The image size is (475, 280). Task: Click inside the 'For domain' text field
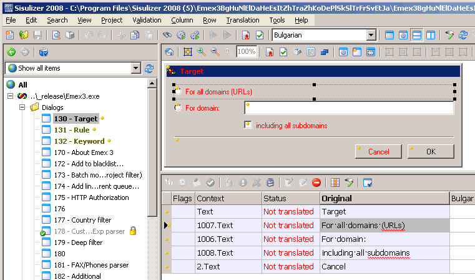[349, 108]
